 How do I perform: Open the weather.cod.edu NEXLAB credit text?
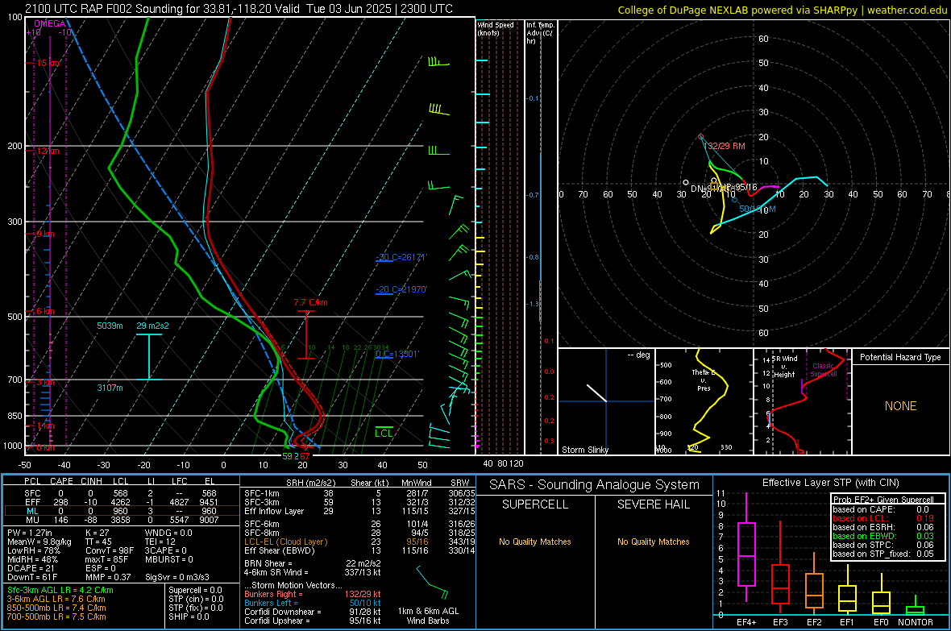point(783,10)
